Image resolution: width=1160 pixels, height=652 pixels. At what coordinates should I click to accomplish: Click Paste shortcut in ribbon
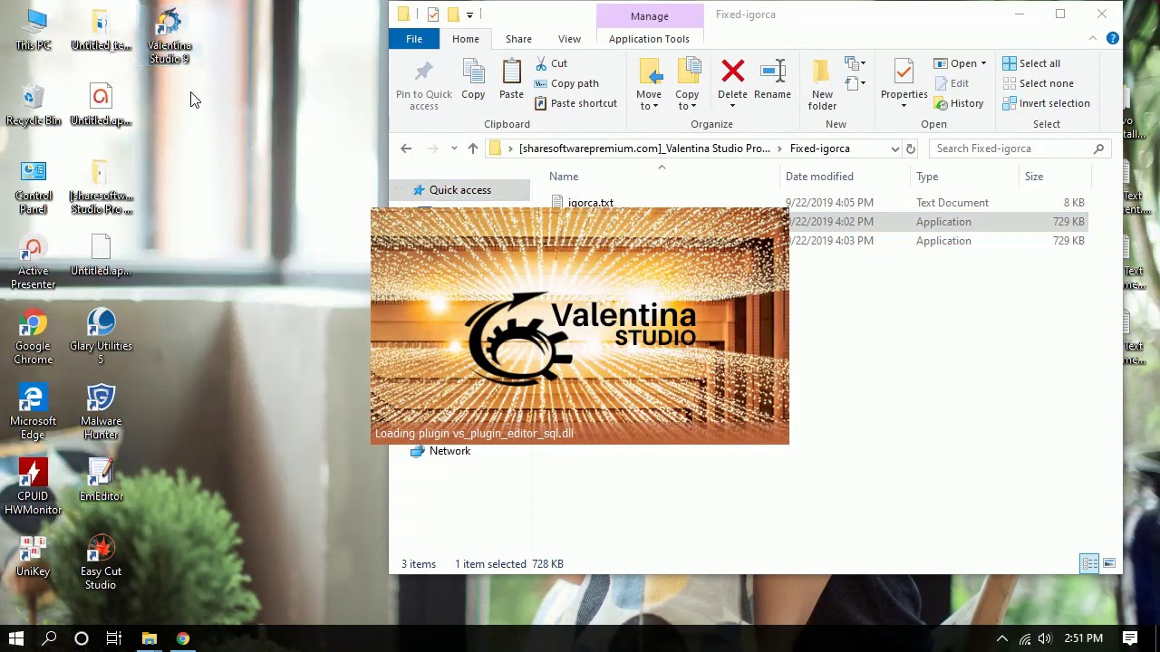575,103
